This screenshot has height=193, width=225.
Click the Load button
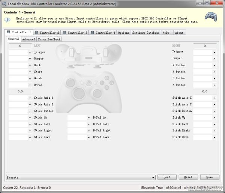[x=167, y=177]
